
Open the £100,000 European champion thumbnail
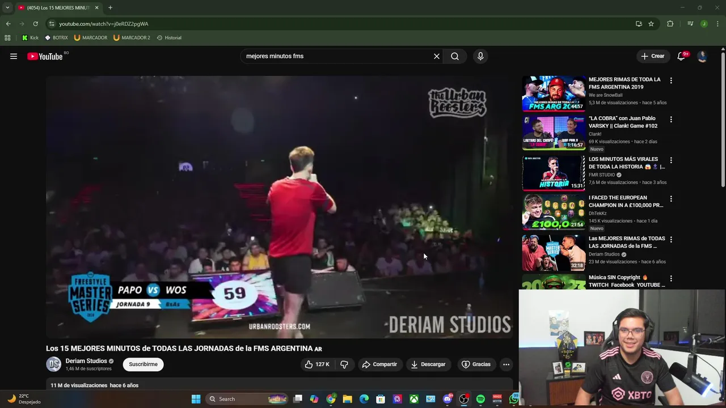pyautogui.click(x=554, y=212)
